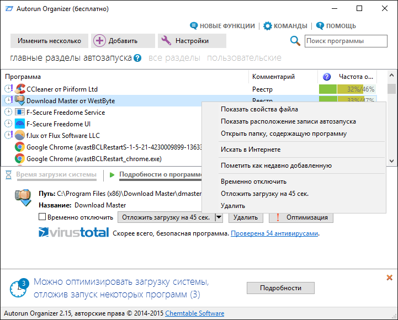Click the Подробности button
This screenshot has width=398, height=320.
tap(280, 288)
